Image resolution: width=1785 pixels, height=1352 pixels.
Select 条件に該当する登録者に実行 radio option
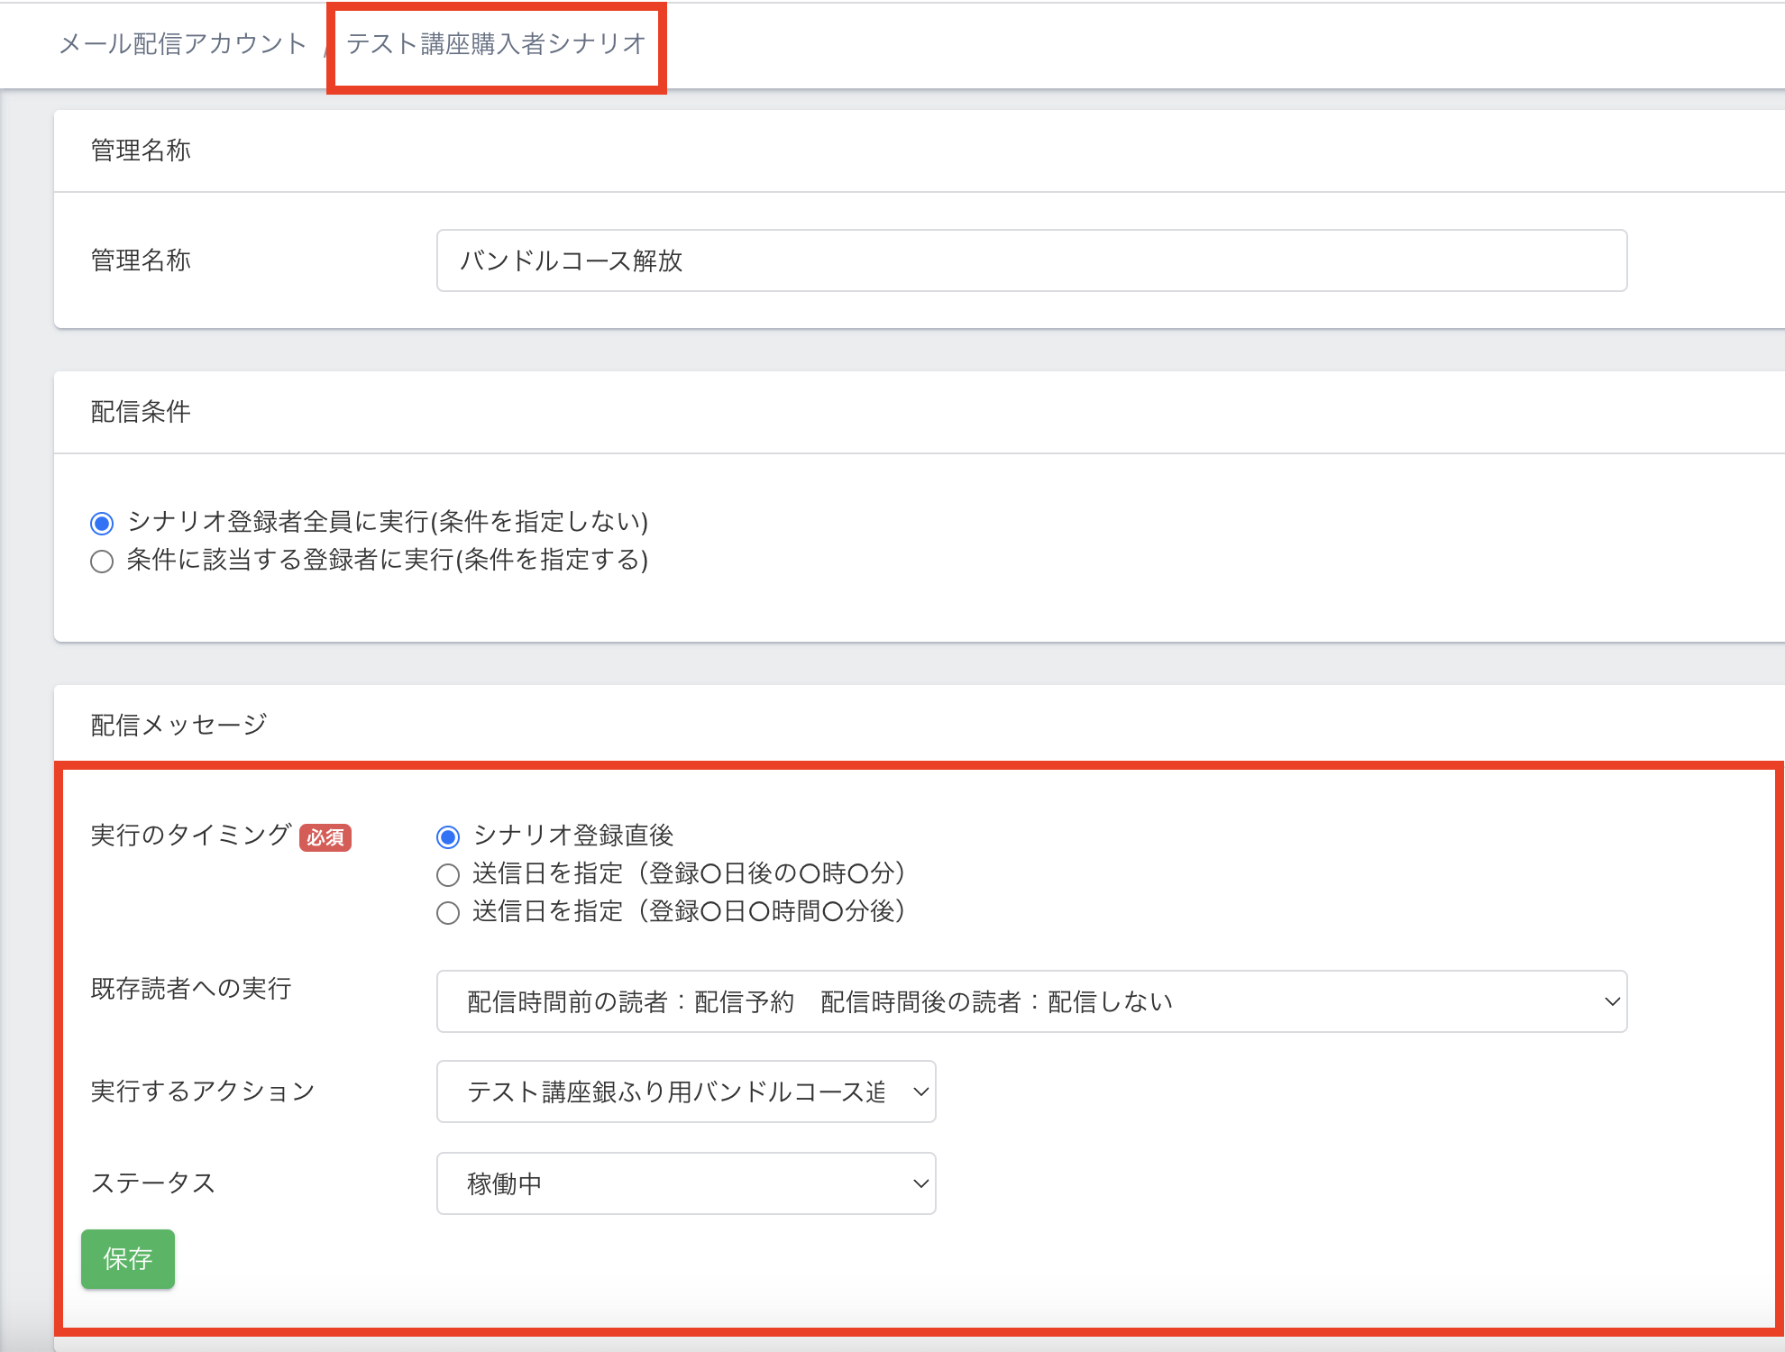pos(102,562)
